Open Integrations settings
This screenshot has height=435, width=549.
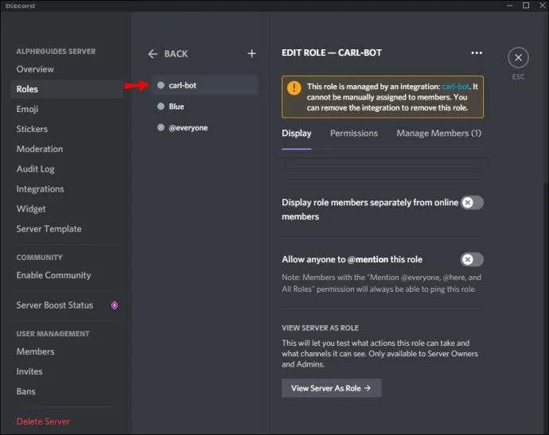(40, 189)
